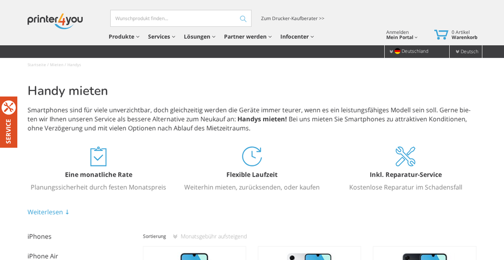Open the Infocenter menu
Screen dimensions: 504x260
(x=297, y=37)
